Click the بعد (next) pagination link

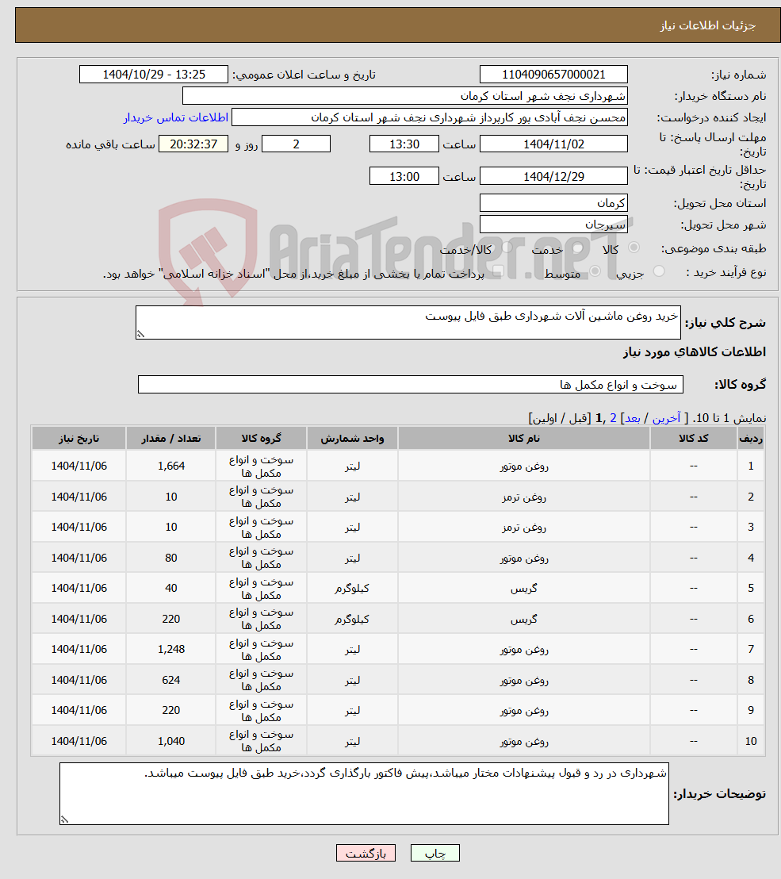click(633, 417)
